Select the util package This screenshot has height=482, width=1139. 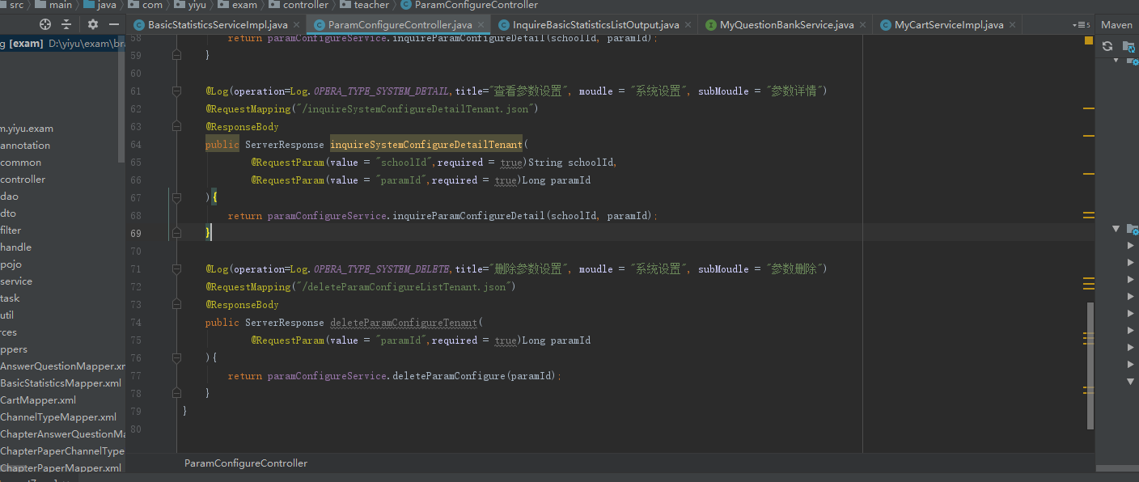(x=7, y=315)
